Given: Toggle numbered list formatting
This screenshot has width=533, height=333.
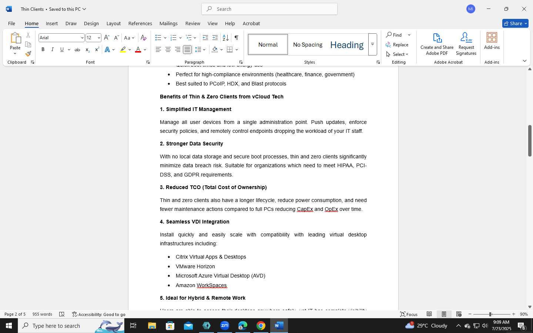Looking at the screenshot, I should [173, 38].
